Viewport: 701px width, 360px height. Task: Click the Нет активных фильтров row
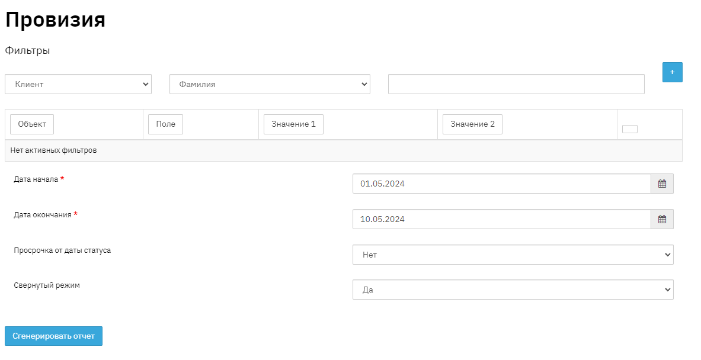point(53,150)
